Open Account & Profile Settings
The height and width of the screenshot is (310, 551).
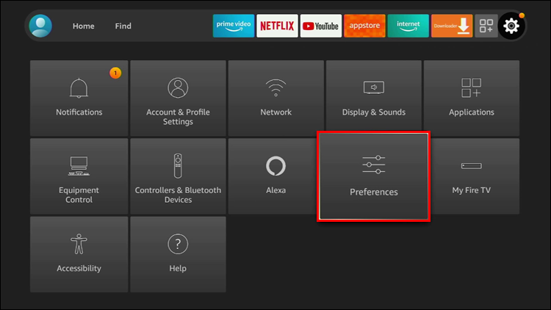179,98
